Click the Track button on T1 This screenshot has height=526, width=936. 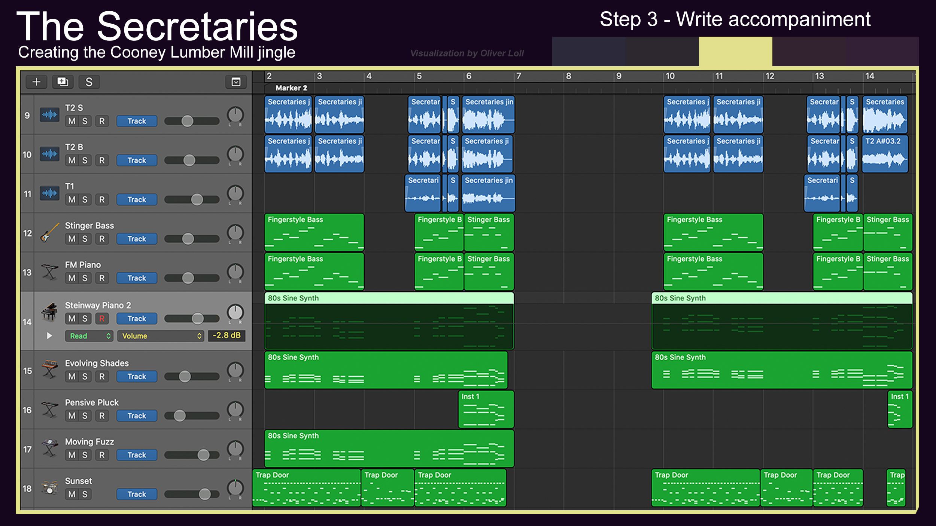(137, 199)
